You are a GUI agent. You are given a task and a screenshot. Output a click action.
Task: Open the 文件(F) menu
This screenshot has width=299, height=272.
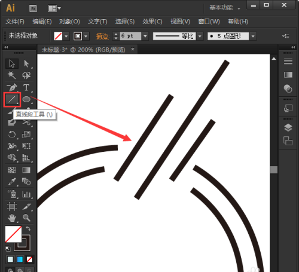15,22
